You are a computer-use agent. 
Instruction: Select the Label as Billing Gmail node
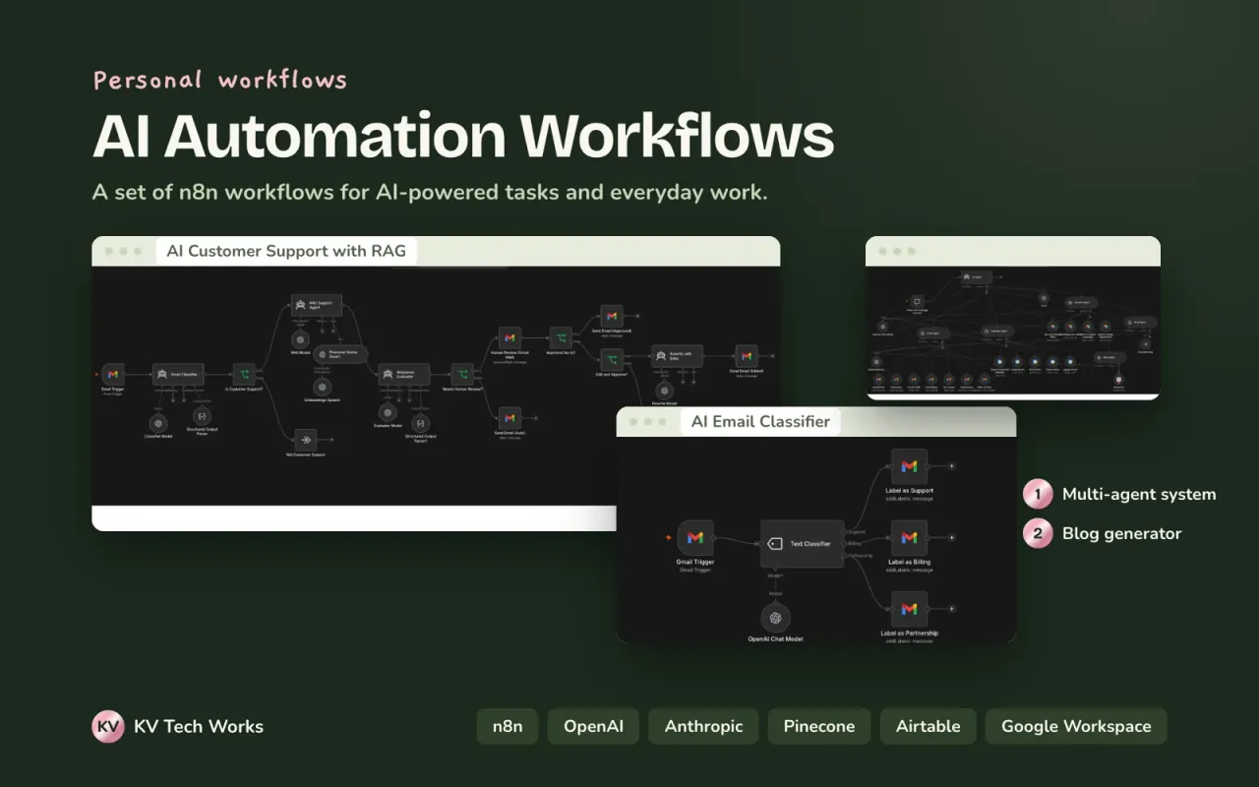click(909, 538)
